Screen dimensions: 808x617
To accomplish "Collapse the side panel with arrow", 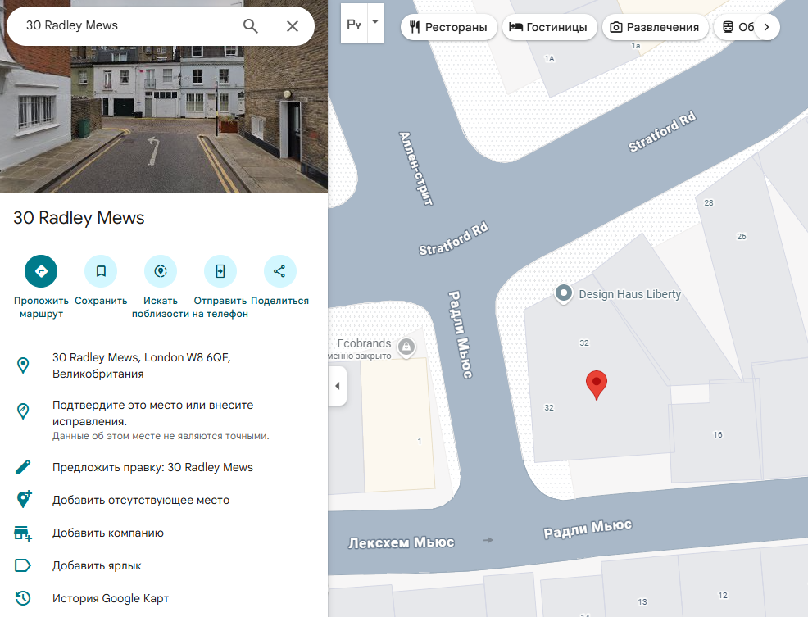I will click(x=337, y=386).
